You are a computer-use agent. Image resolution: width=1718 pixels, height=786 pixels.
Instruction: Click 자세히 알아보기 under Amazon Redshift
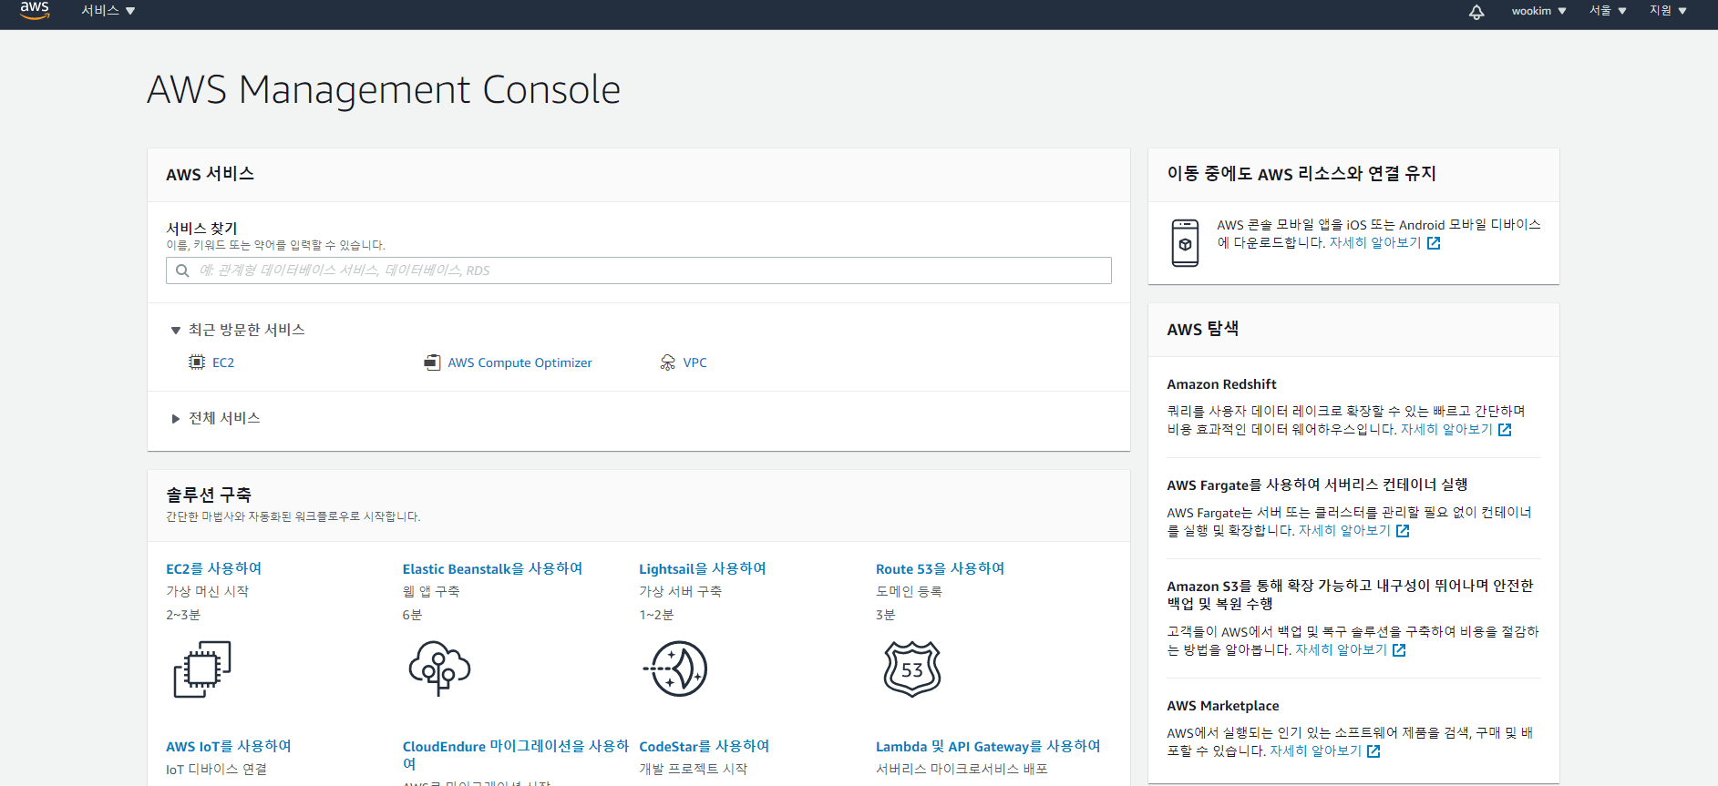pos(1446,430)
